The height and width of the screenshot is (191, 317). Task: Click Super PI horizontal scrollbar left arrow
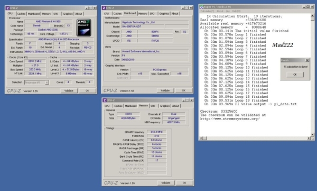[x=201, y=138]
